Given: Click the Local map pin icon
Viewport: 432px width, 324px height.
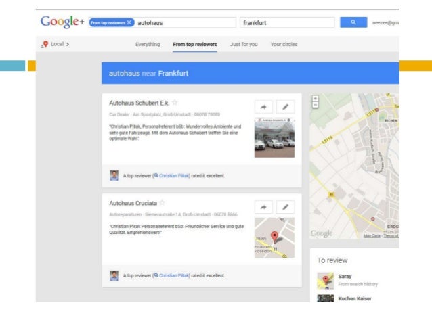Looking at the screenshot, I should [45, 45].
